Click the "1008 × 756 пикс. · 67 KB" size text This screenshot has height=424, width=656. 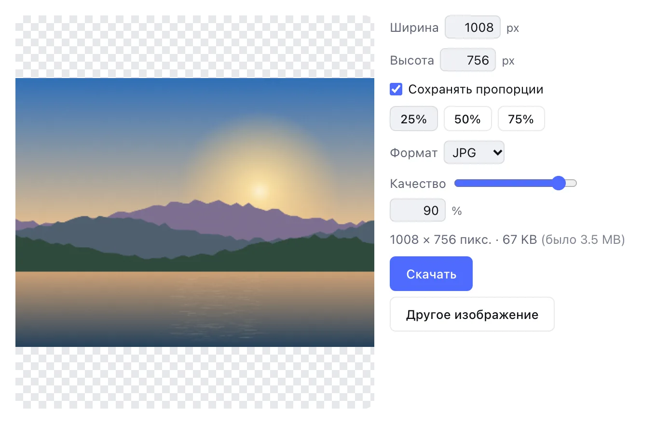(464, 239)
